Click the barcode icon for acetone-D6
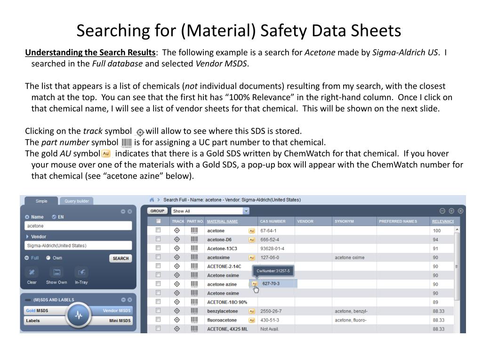482x361 pixels. (194, 240)
